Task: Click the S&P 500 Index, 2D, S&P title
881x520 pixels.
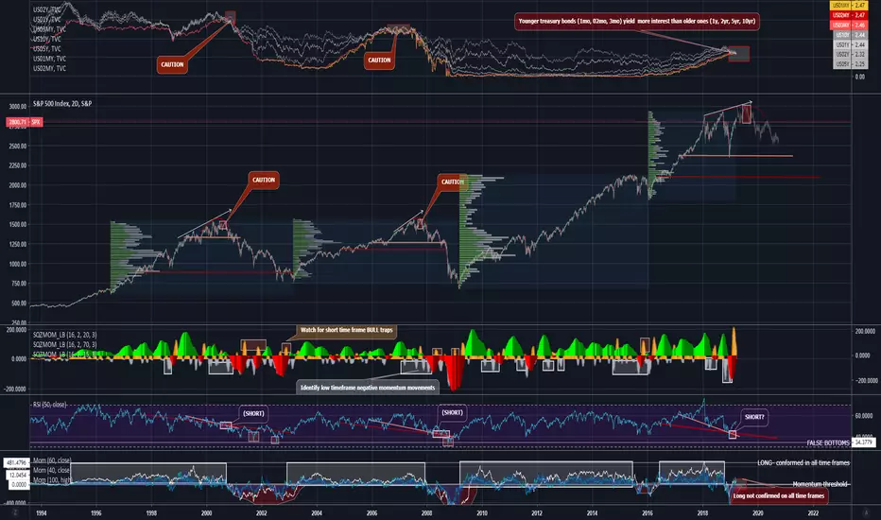Action: click(x=62, y=103)
